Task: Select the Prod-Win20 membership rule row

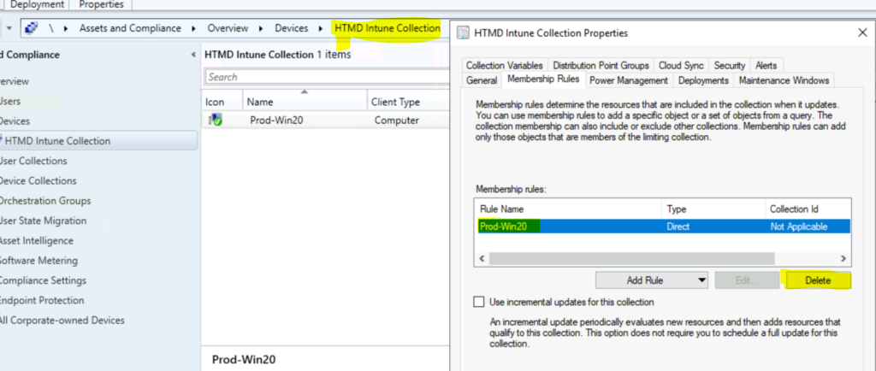Action: (663, 226)
